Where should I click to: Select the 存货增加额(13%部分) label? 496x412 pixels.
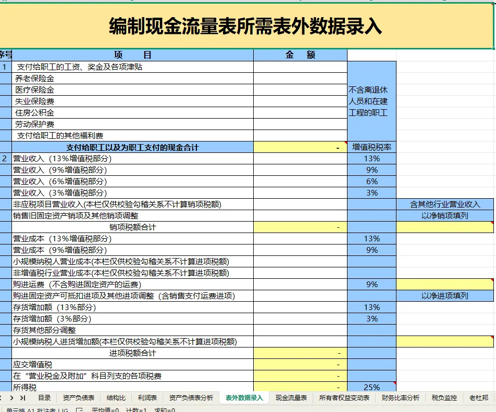coord(132,307)
